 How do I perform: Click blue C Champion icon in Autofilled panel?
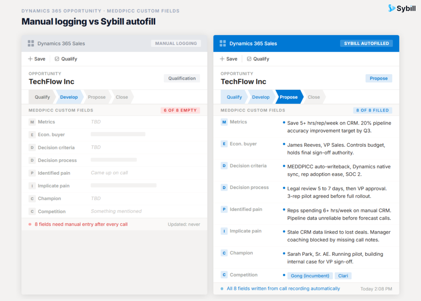coord(224,253)
